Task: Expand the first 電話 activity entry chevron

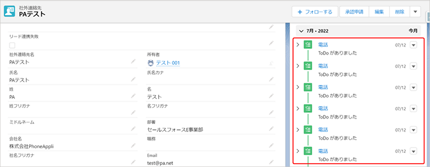Action: point(298,45)
